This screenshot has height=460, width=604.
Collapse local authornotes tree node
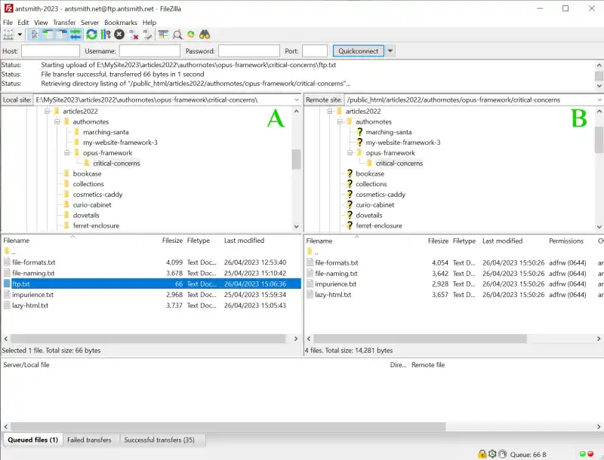(57, 121)
